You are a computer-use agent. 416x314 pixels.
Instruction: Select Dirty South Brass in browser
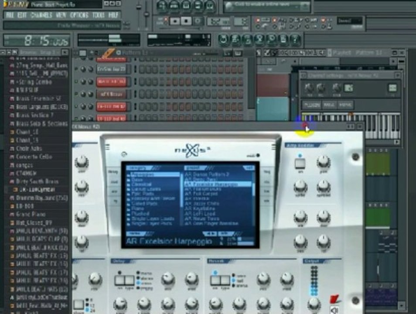click(37, 181)
